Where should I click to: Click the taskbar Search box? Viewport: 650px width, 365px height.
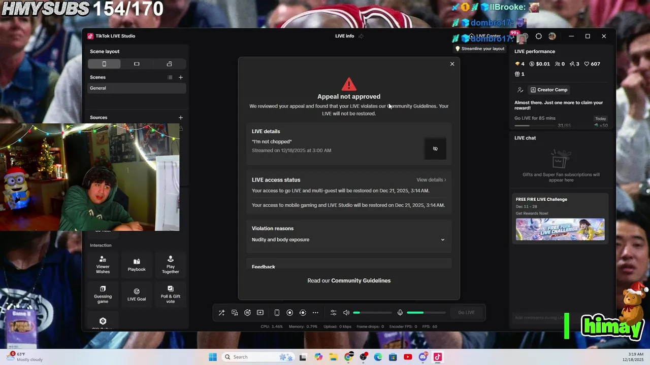click(x=259, y=357)
